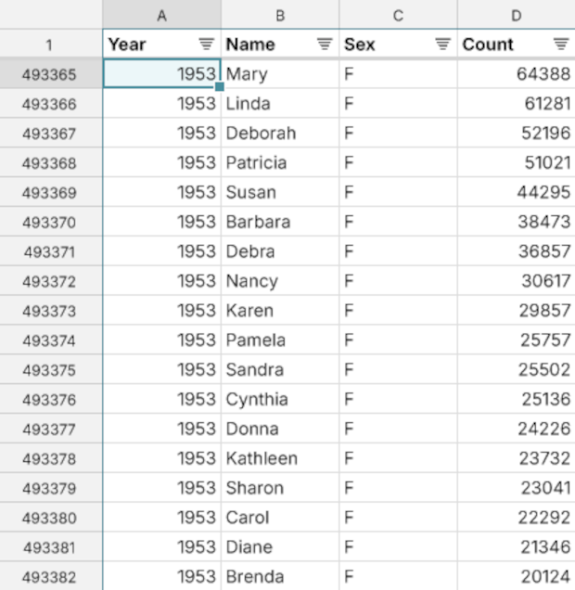
Task: Select column B header
Action: pos(280,15)
